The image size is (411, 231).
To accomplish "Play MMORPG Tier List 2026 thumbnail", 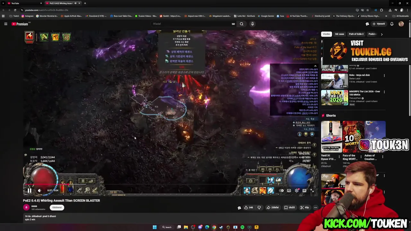I will coord(334,97).
